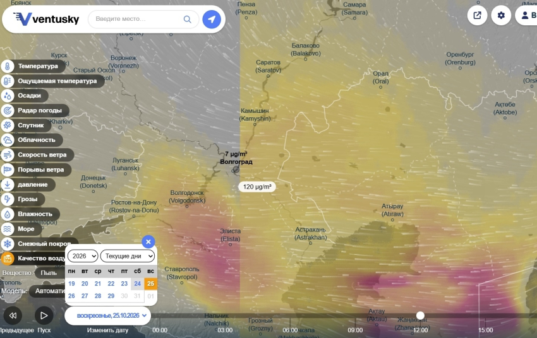Select the Порывы ветра flag icon
Image resolution: width=537 pixels, height=338 pixels.
point(7,170)
